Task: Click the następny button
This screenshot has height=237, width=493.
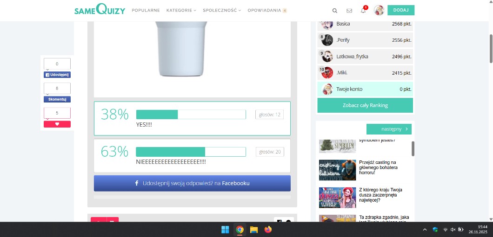Action: tap(389, 129)
